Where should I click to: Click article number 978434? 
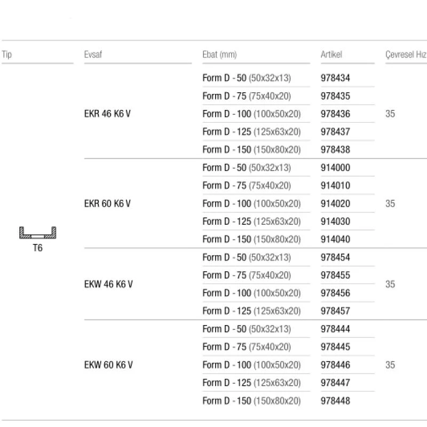pos(335,78)
